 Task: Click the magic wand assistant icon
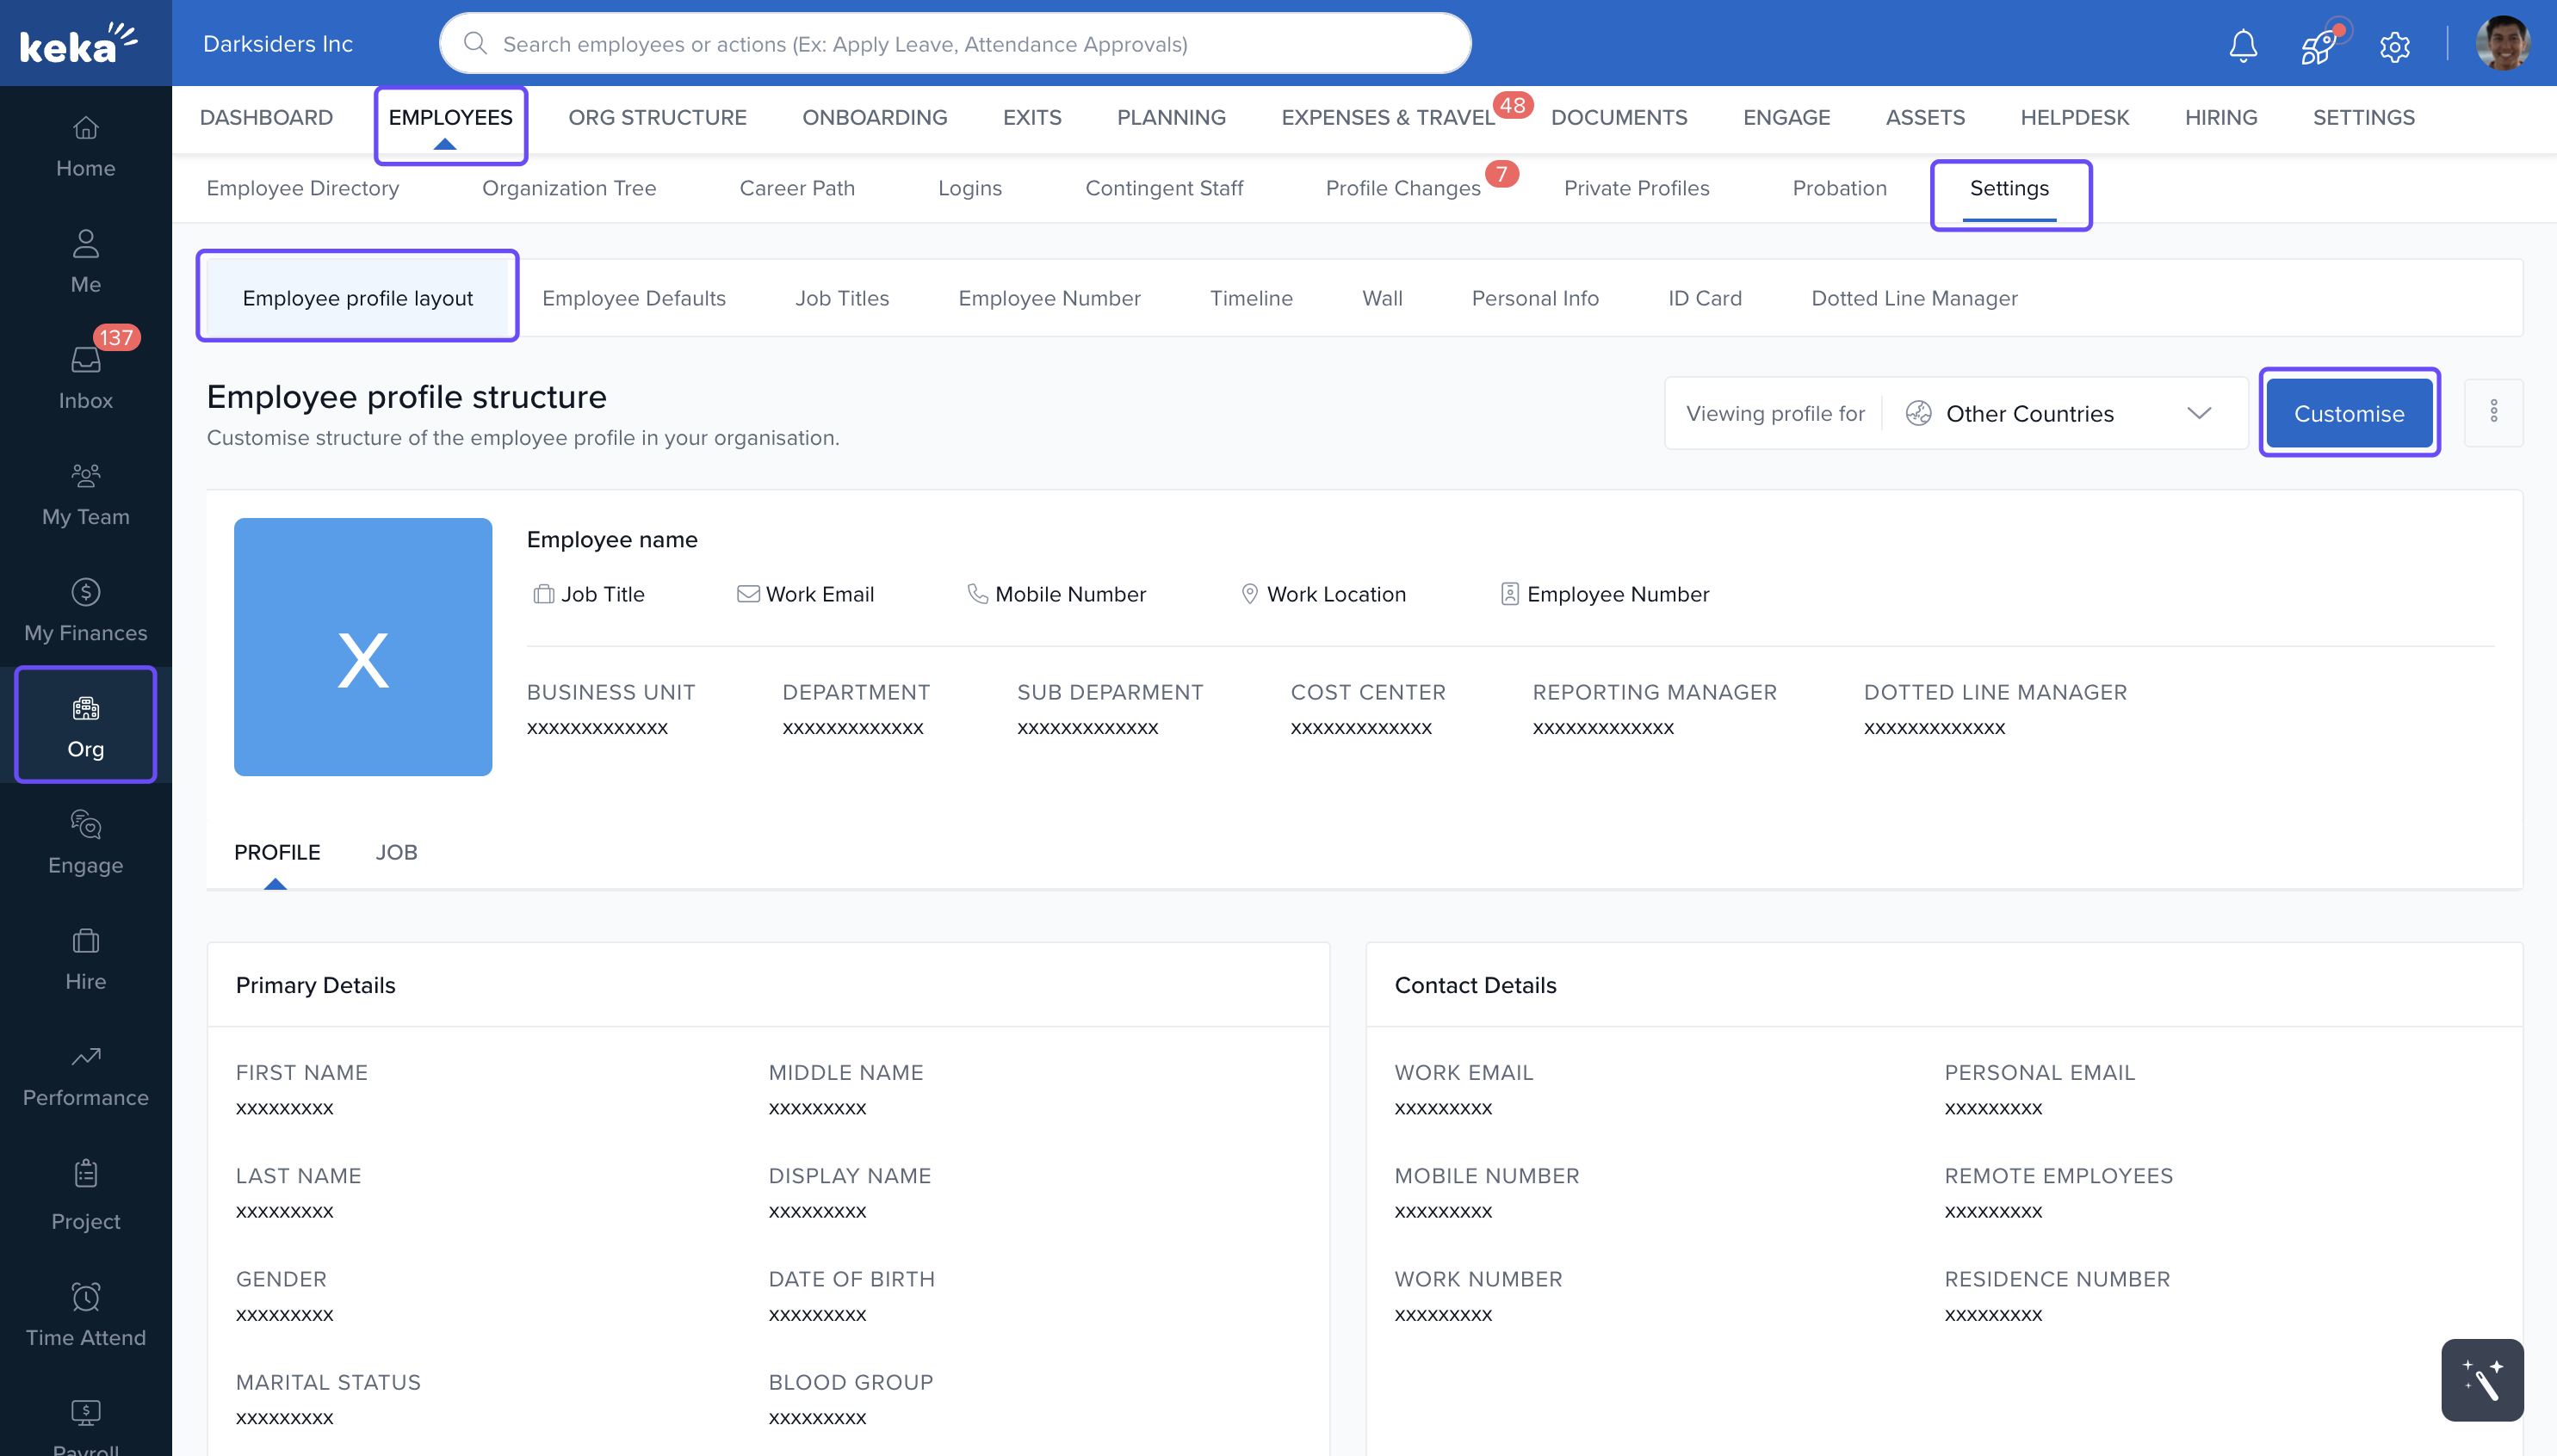click(x=2481, y=1379)
